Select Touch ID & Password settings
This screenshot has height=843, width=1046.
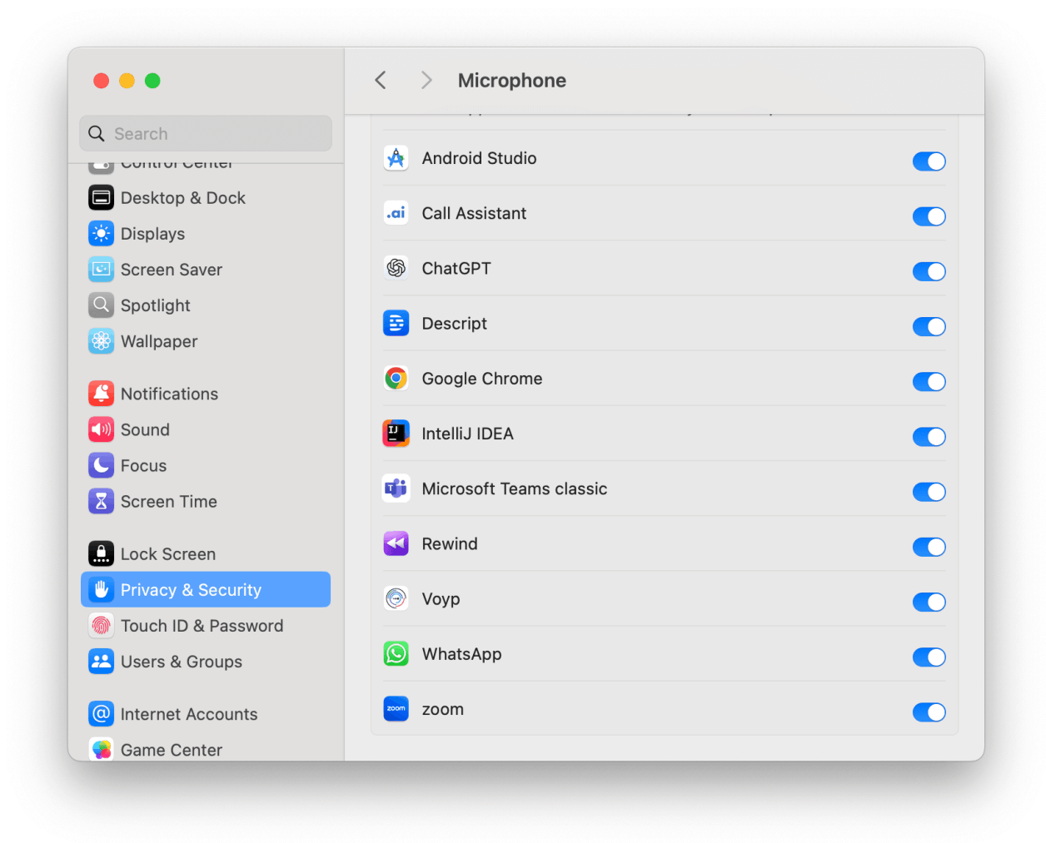202,625
